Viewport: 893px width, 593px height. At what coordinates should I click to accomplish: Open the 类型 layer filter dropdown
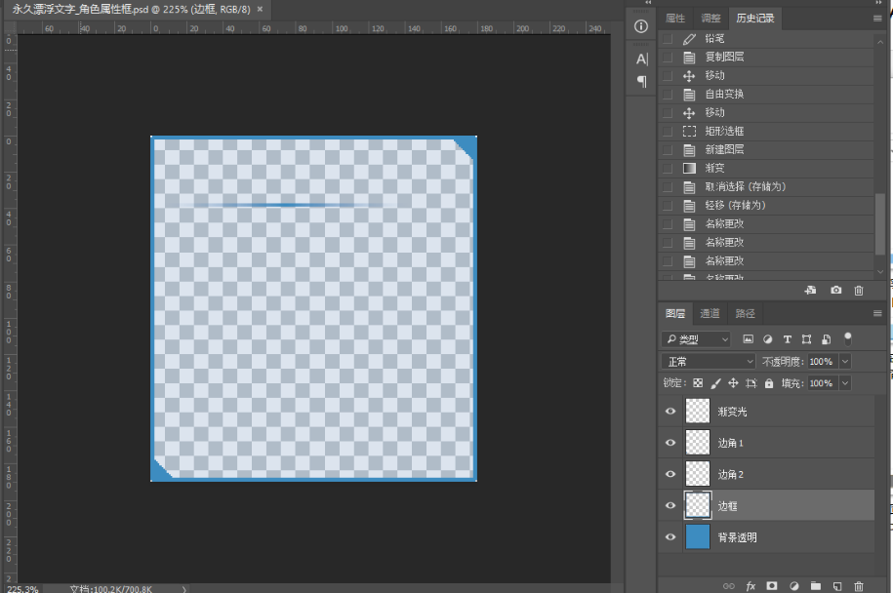pyautogui.click(x=696, y=339)
